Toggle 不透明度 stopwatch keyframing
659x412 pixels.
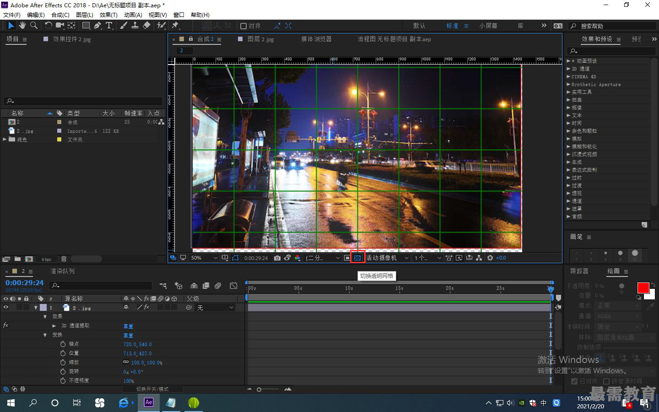coord(63,380)
